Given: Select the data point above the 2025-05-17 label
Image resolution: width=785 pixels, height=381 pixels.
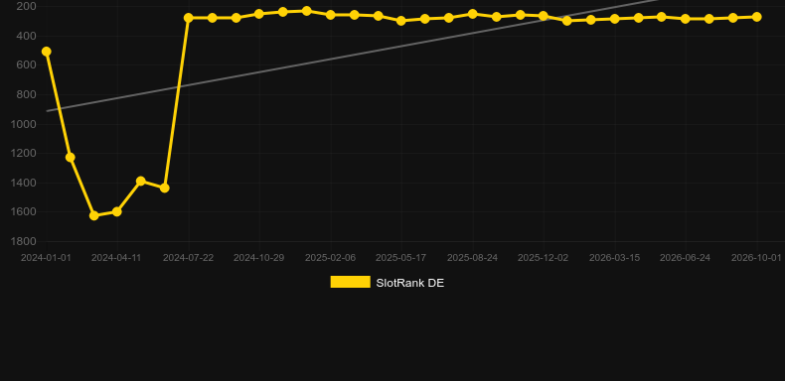Looking at the screenshot, I should coord(401,21).
